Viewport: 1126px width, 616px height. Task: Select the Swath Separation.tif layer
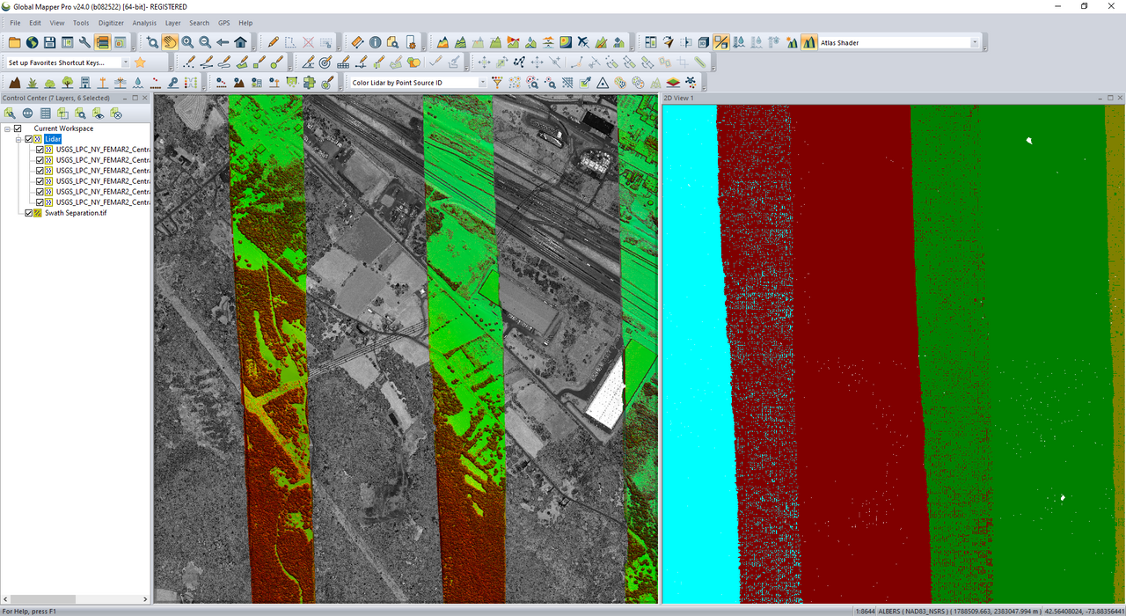pos(76,213)
